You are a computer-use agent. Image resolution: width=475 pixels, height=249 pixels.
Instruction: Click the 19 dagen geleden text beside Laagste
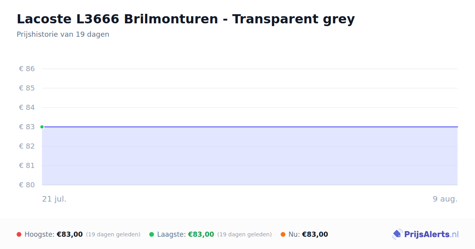pos(245,234)
